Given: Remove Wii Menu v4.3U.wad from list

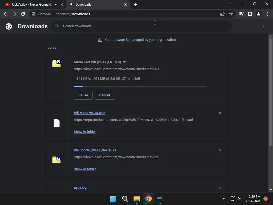Looking at the screenshot, I should point(220,113).
